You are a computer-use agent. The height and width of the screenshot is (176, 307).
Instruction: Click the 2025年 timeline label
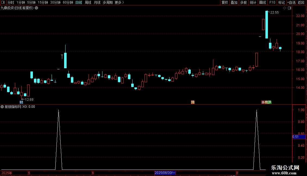[7, 173]
